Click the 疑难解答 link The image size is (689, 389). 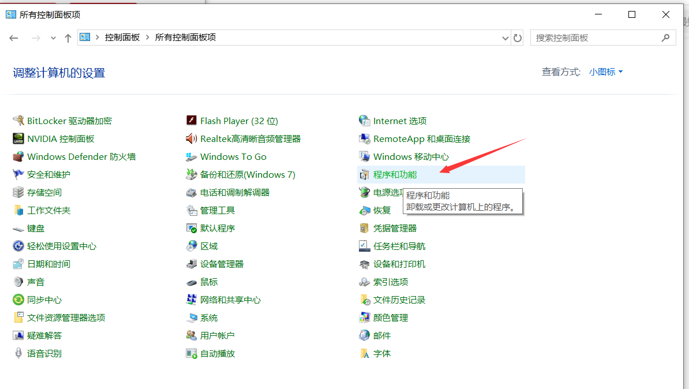(x=44, y=336)
